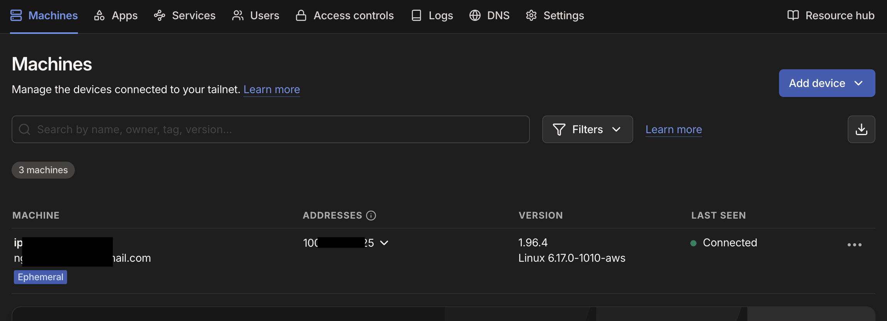Open the Users tab
887x321 pixels.
coord(256,15)
